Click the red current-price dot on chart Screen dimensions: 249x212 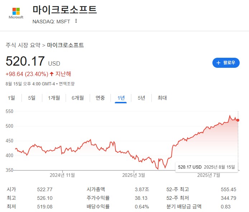tap(238, 120)
